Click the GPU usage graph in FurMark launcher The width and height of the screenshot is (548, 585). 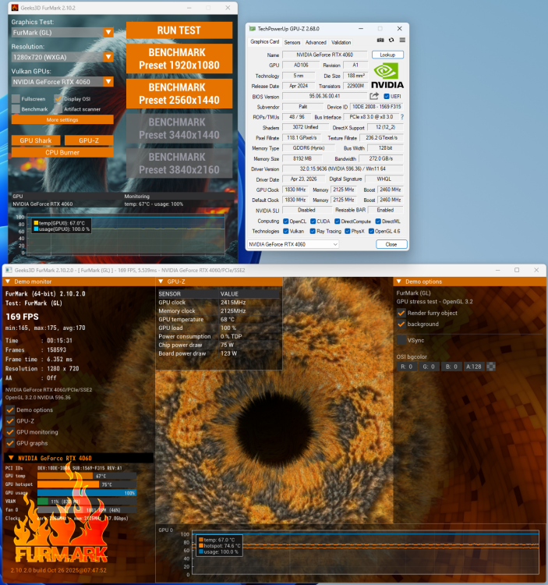126,235
